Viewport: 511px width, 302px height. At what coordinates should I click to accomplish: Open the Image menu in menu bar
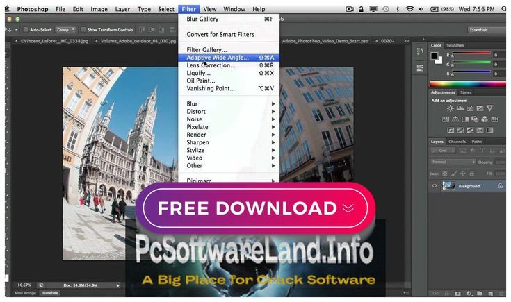(x=99, y=9)
